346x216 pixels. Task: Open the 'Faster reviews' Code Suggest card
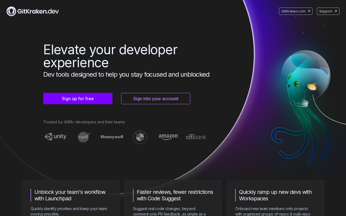point(173,198)
